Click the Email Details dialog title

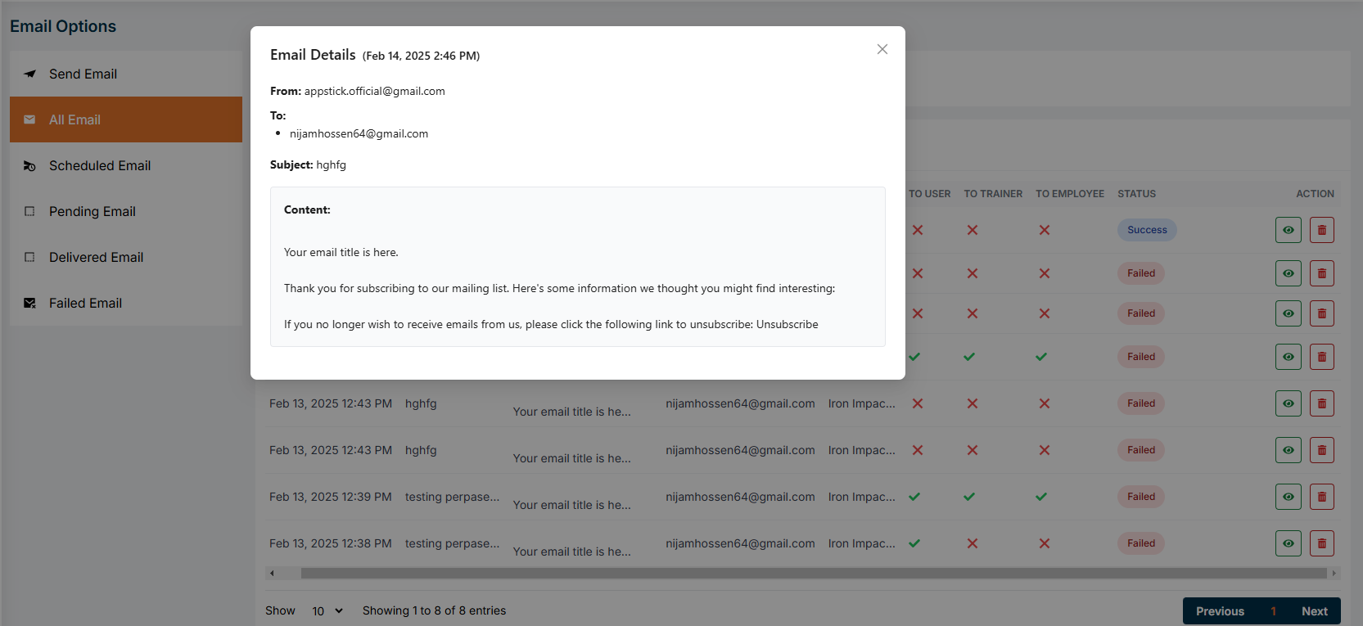coord(313,55)
